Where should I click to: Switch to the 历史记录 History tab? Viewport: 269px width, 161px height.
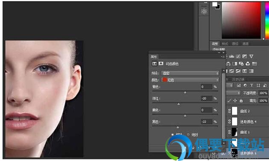238,79
